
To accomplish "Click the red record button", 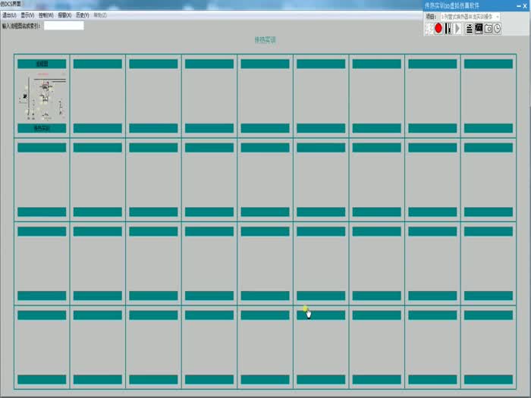I will pos(438,28).
